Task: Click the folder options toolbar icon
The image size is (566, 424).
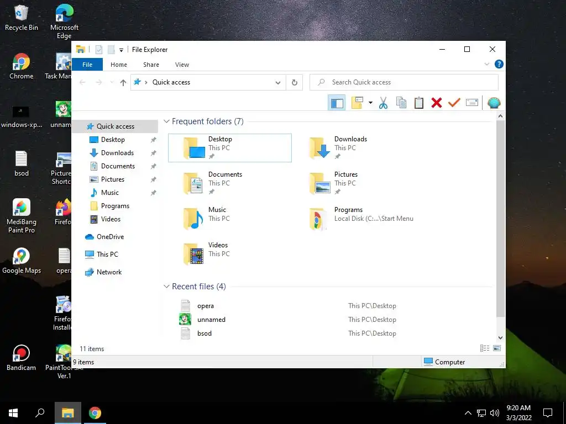Action: [357, 103]
